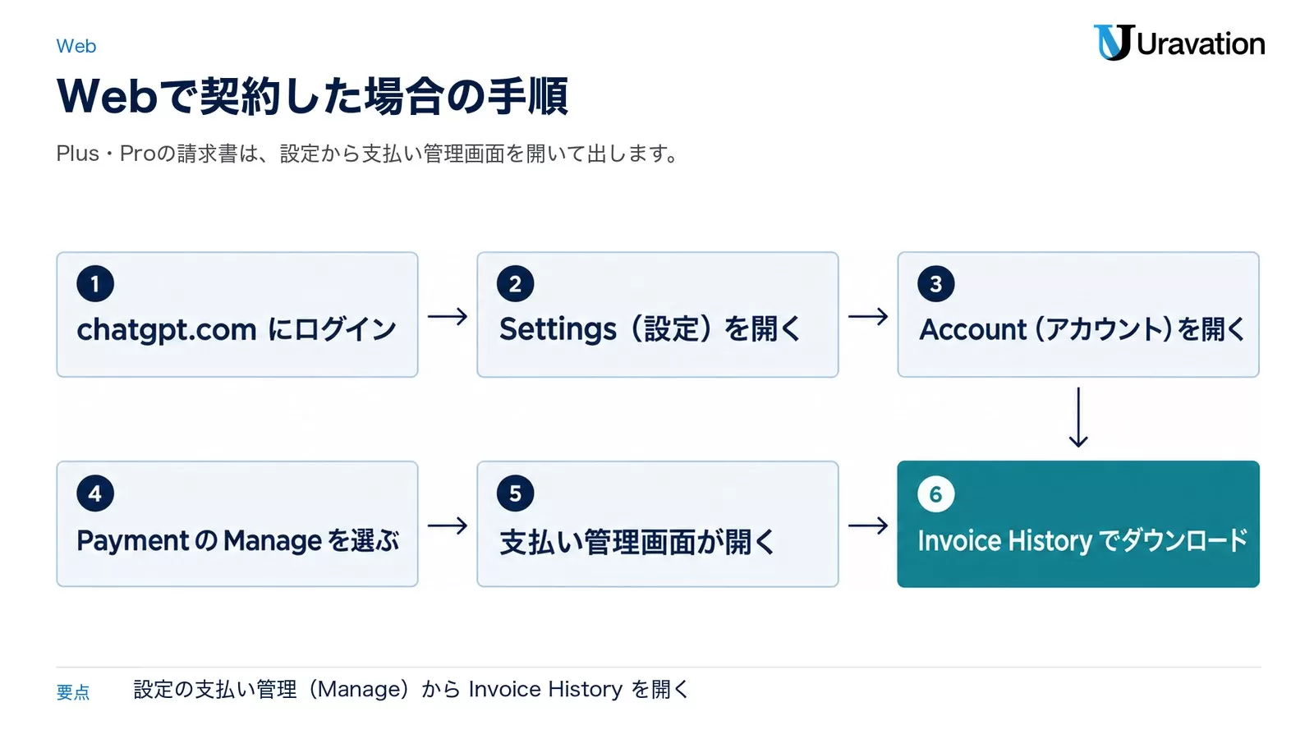The height and width of the screenshot is (739, 1314).
Task: Select the summary line '設定の支払い管理（Manage）から Invoice History を開く'
Action: click(x=411, y=690)
